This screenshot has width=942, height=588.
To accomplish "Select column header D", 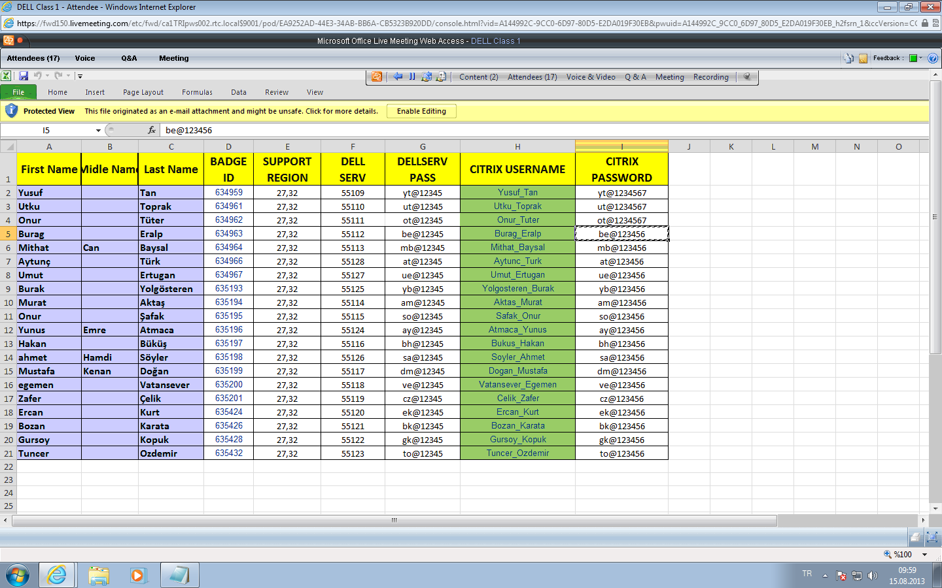I will tap(228, 146).
